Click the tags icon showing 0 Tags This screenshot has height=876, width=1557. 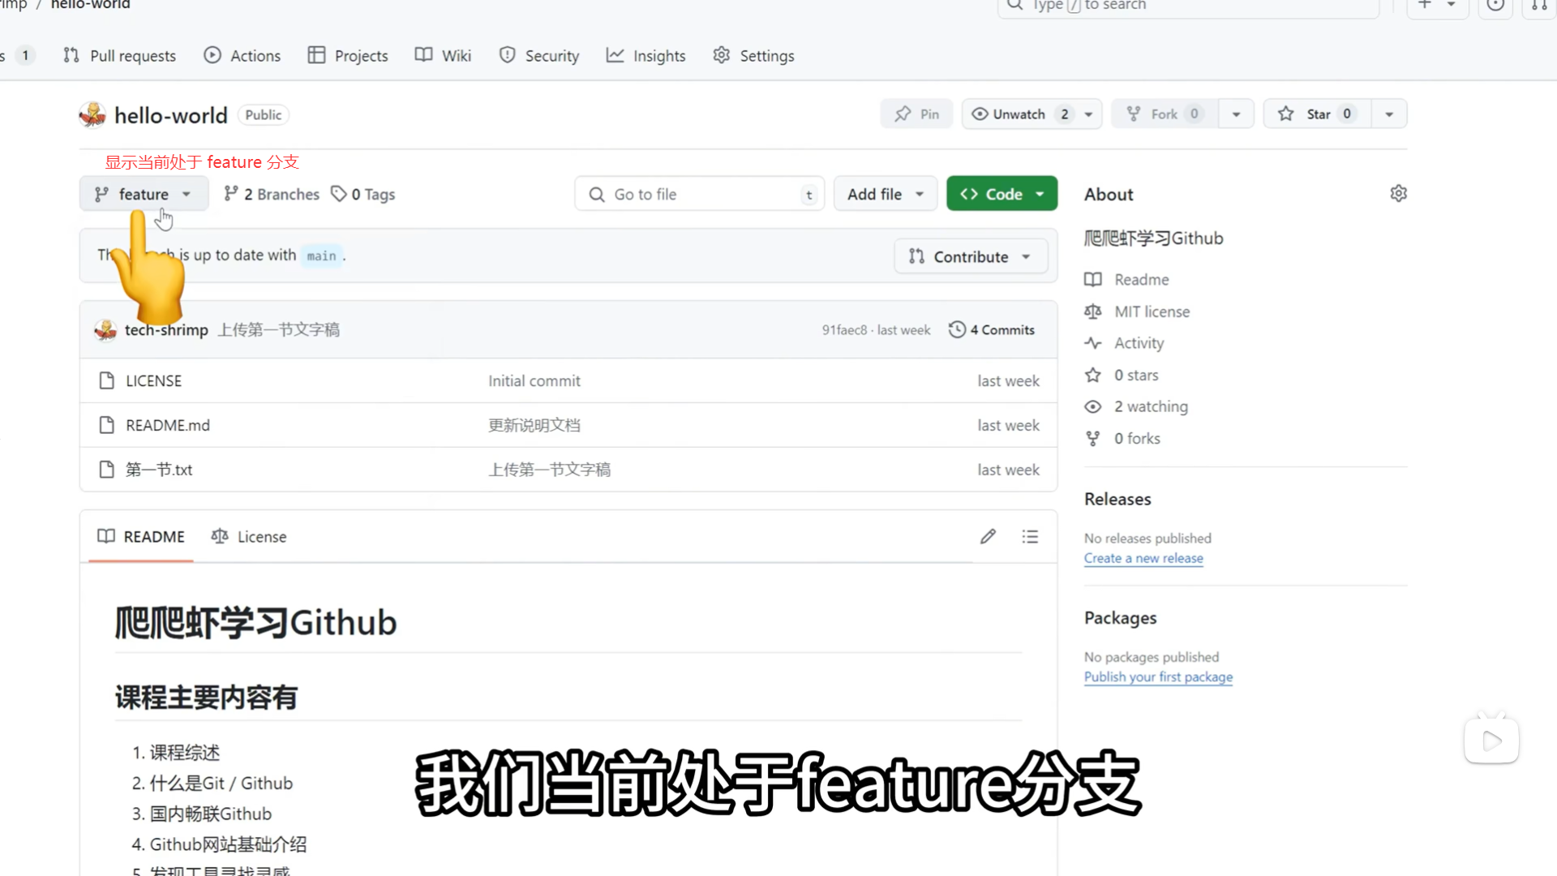[339, 194]
